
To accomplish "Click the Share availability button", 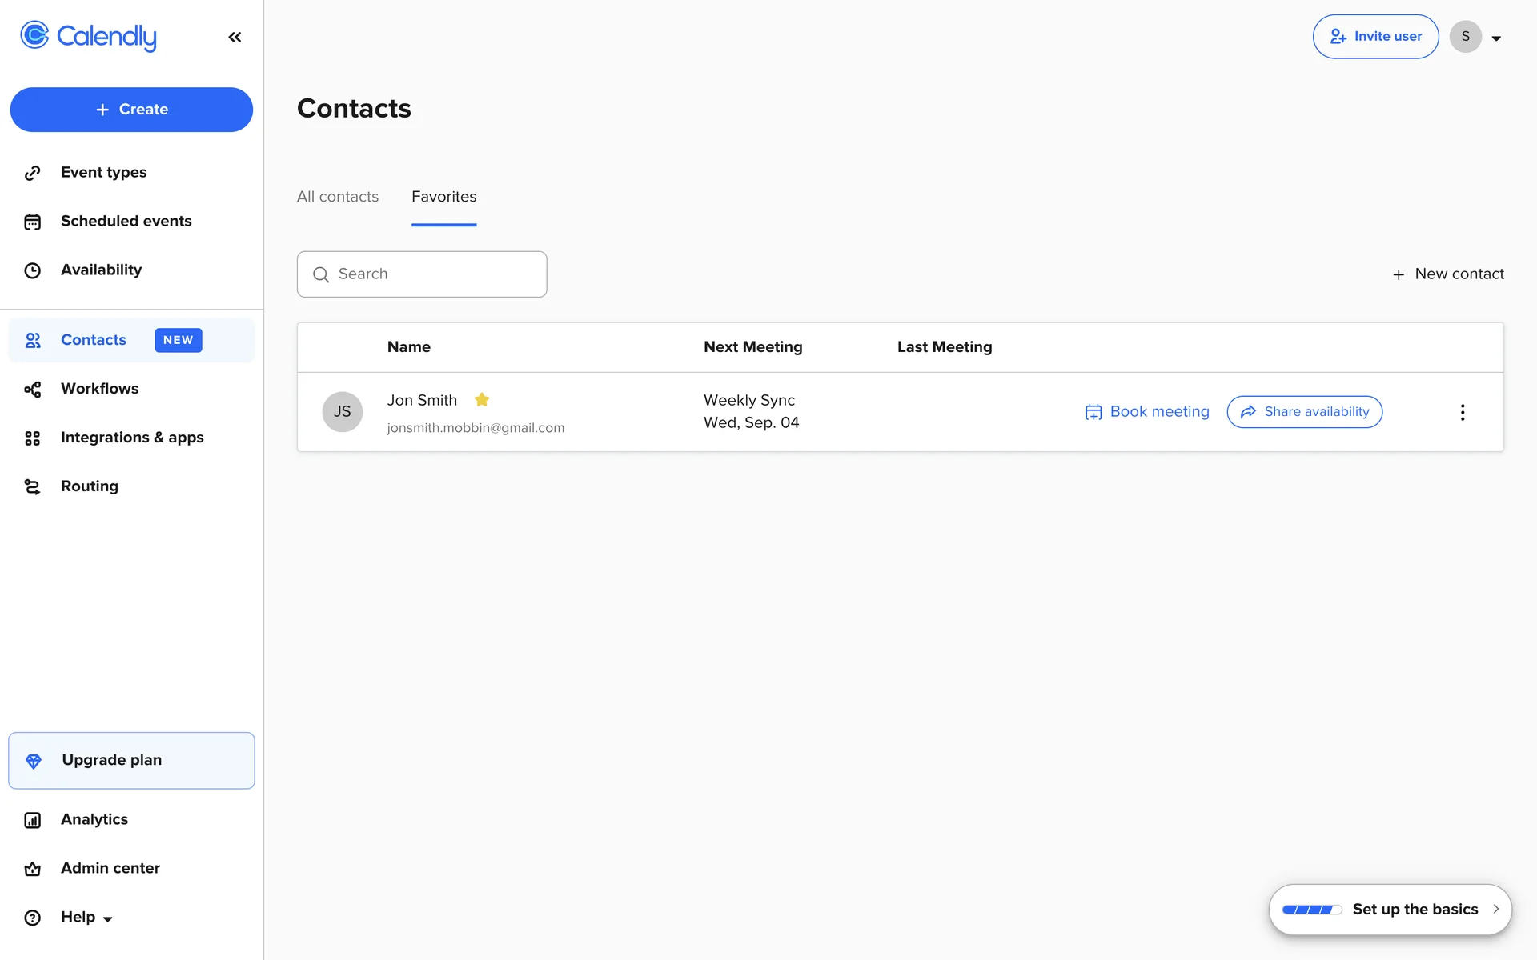I will 1304,412.
